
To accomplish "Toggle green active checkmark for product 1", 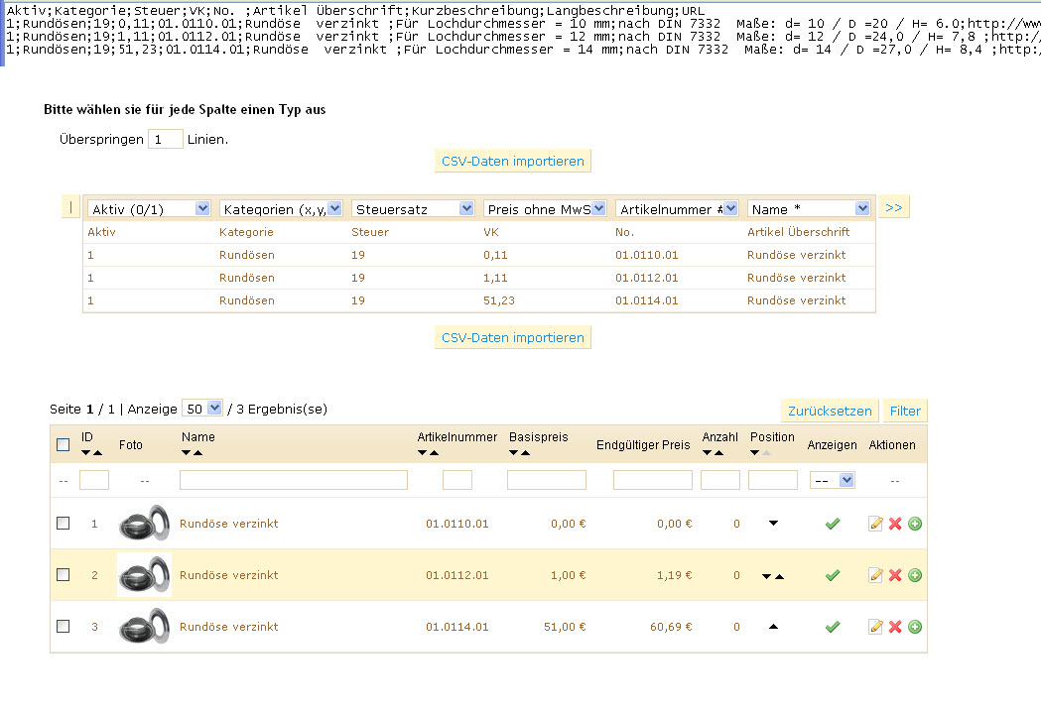I will [833, 524].
